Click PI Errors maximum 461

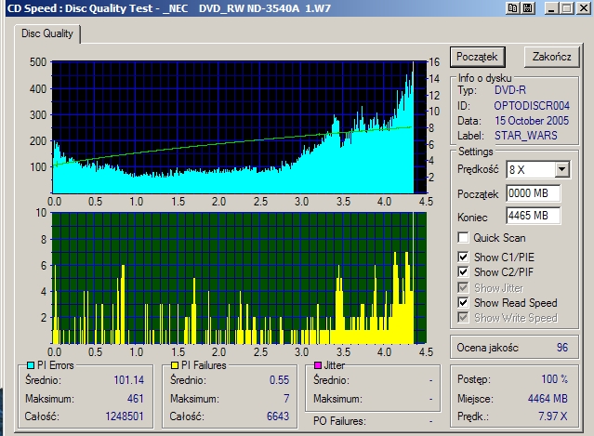point(135,399)
